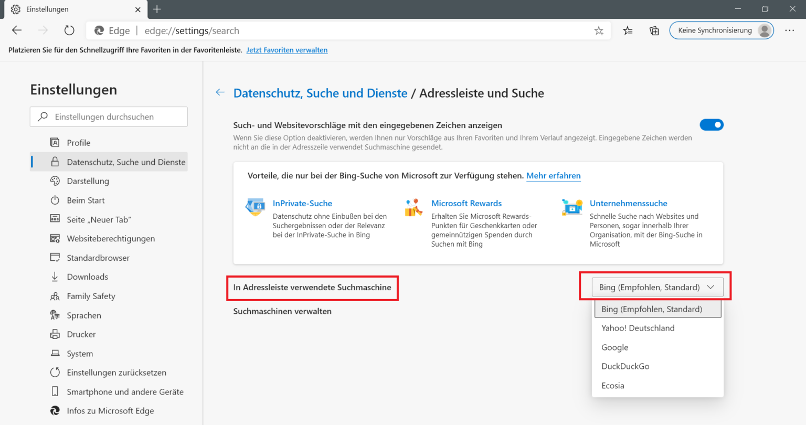Click the Profile sidebar icon
Screen dimensions: 806x425
55,142
